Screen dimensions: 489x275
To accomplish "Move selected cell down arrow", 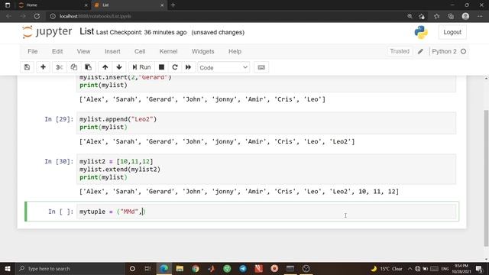I will coord(119,67).
